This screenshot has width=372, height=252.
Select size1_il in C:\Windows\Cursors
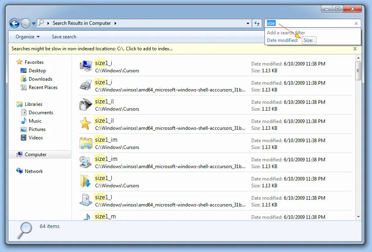215,105
